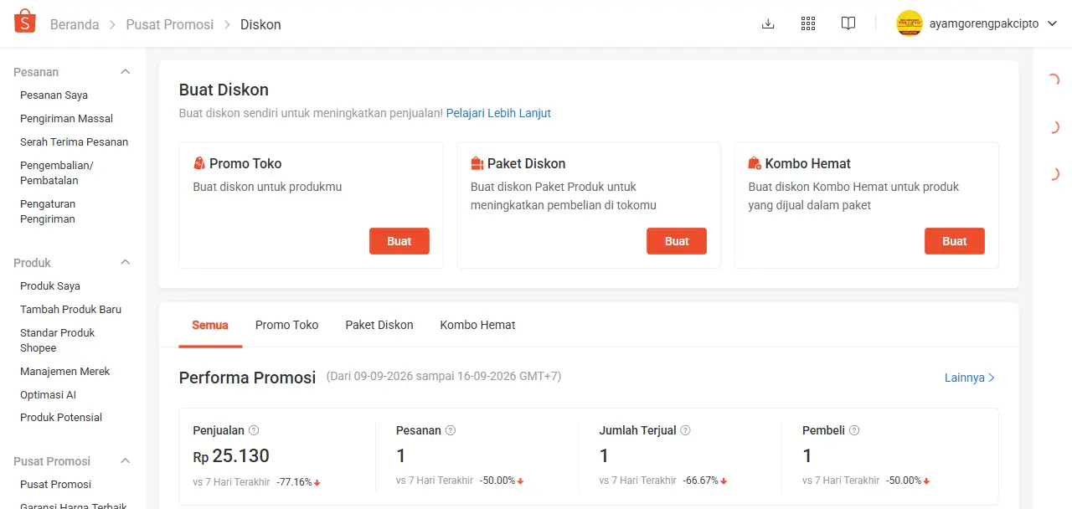Click the Rp 25.130 sales value
This screenshot has height=509, width=1072.
click(x=231, y=456)
